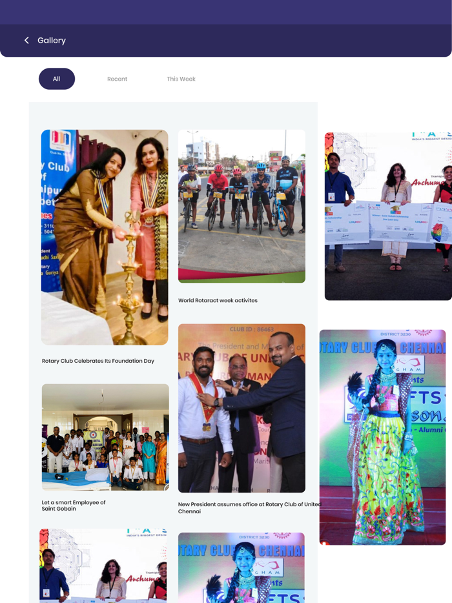Switch to the This Week tab
The image size is (452, 603).
tap(181, 79)
